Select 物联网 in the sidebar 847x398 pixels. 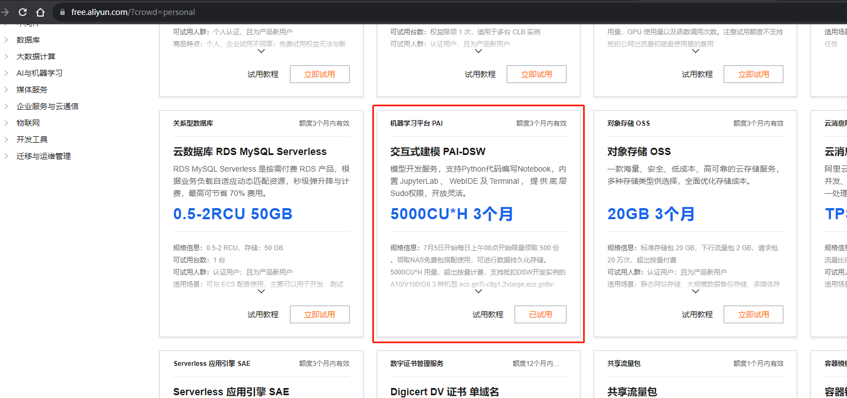(28, 123)
